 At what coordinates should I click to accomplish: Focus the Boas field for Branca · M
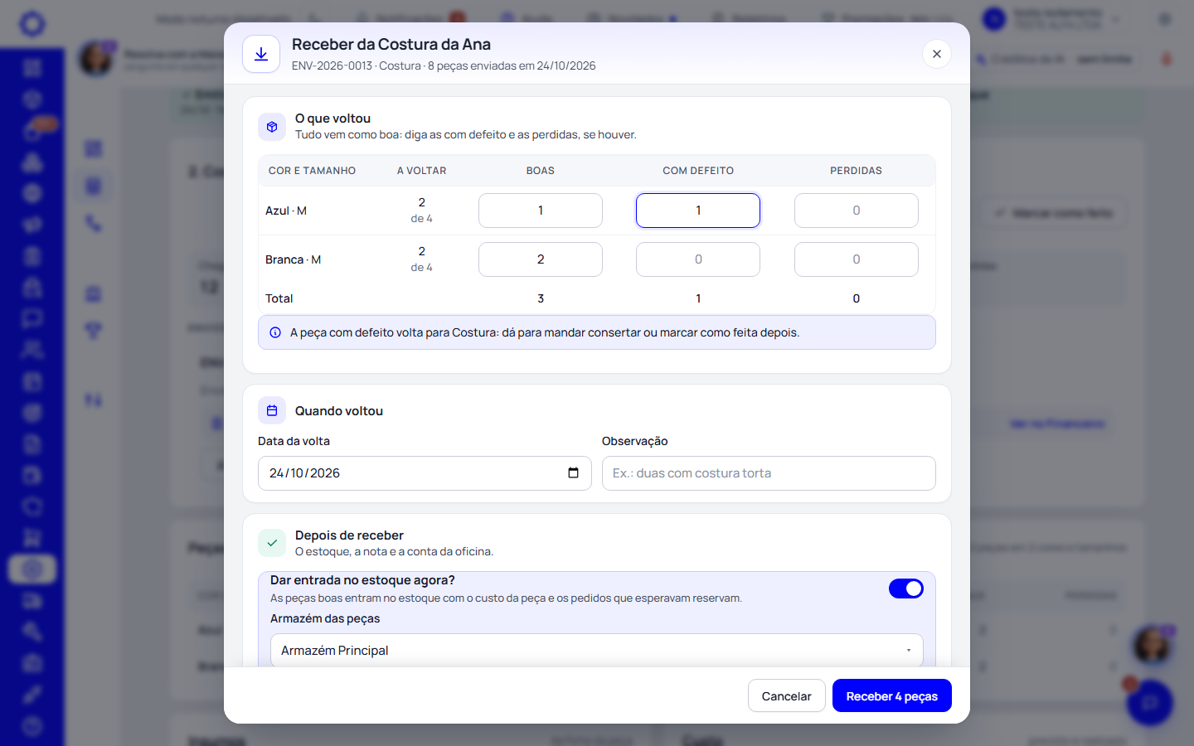click(x=541, y=259)
